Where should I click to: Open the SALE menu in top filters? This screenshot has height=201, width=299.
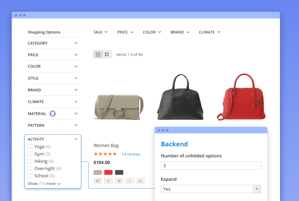tap(101, 32)
